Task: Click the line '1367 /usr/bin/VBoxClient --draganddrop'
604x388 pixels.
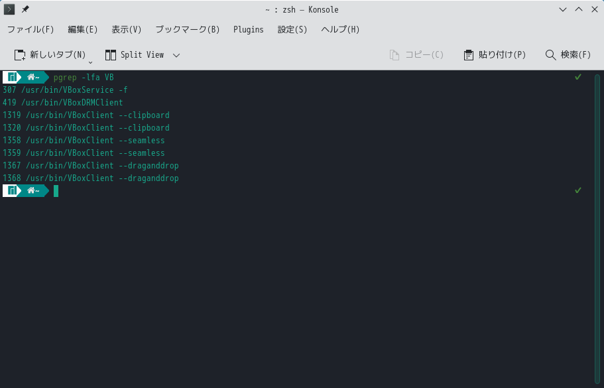Action: click(x=91, y=166)
